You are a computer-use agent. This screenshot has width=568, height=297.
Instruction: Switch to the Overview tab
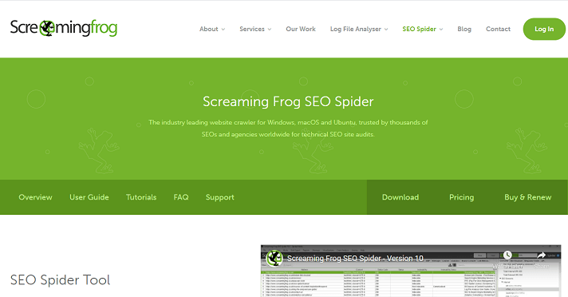(x=35, y=197)
